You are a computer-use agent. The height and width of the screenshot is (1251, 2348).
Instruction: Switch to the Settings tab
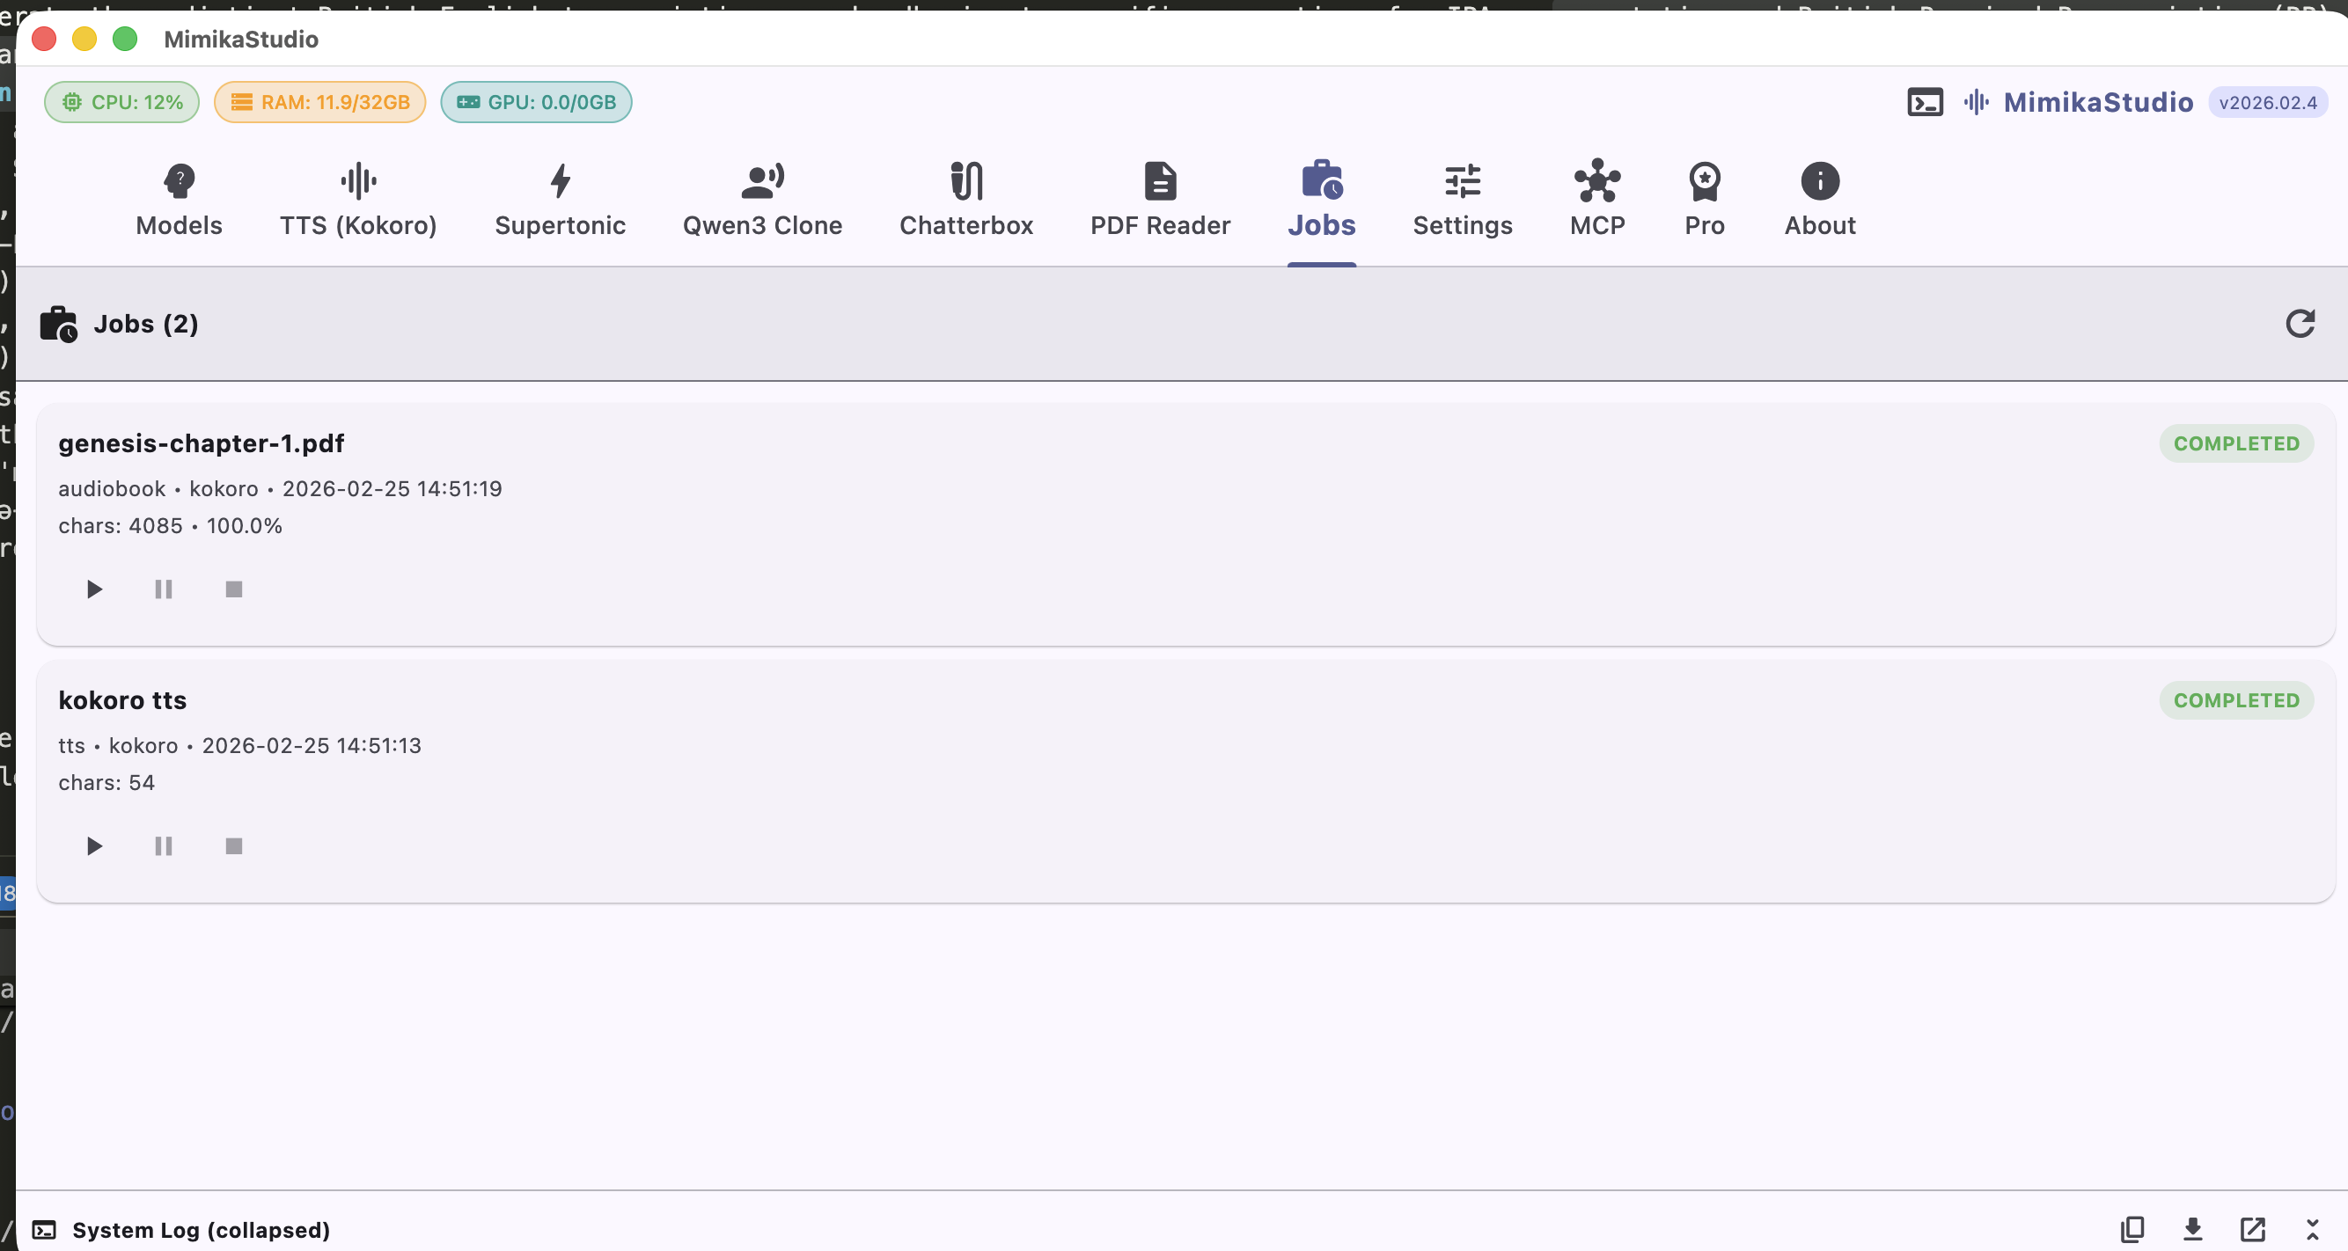(1461, 199)
